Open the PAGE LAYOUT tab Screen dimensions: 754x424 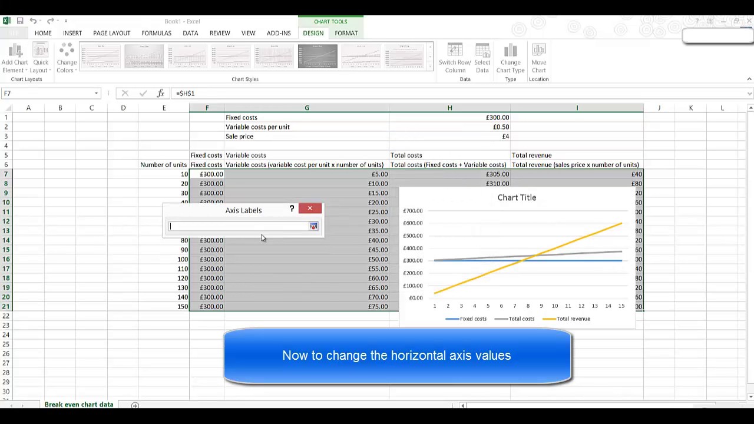[111, 33]
